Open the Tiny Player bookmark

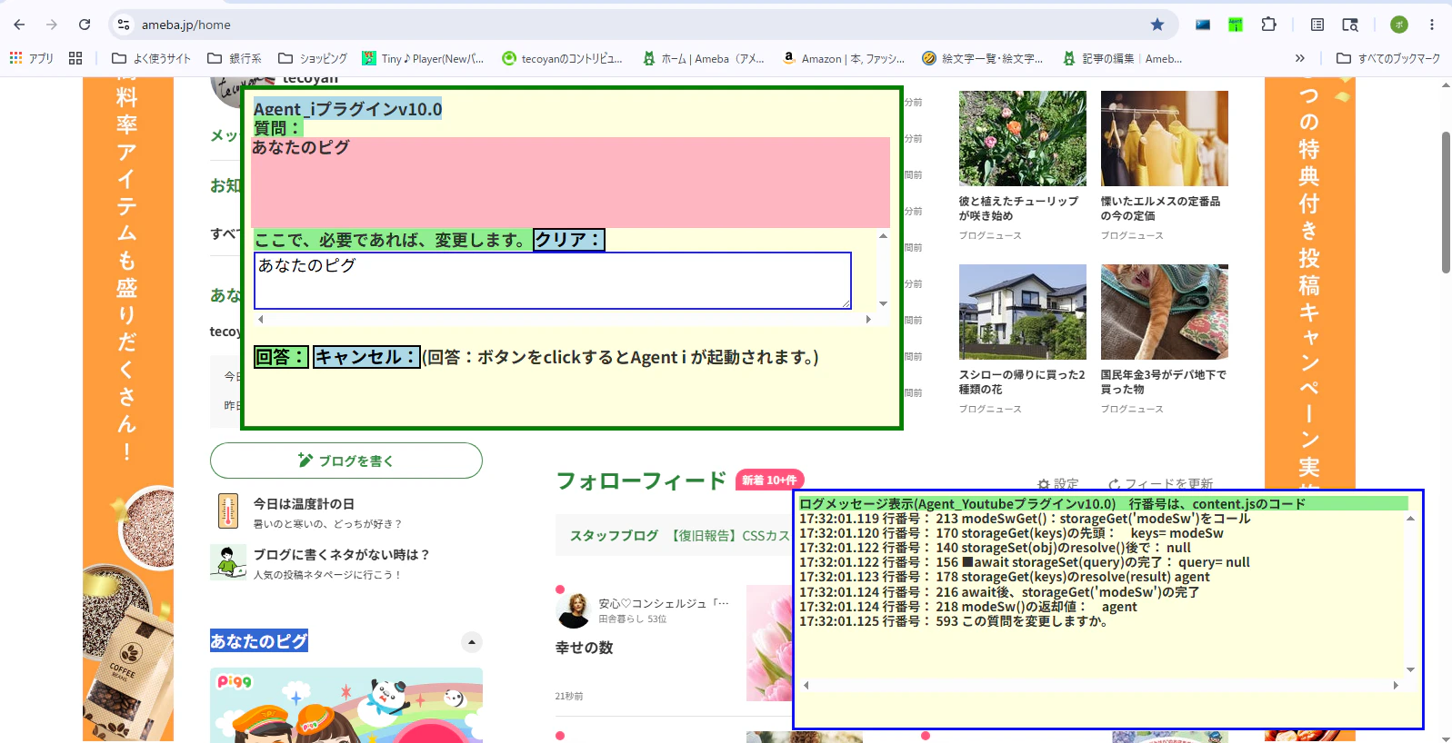pos(423,58)
